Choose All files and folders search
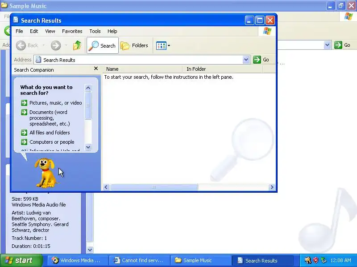Screen dimensions: 357x267 tap(50, 133)
